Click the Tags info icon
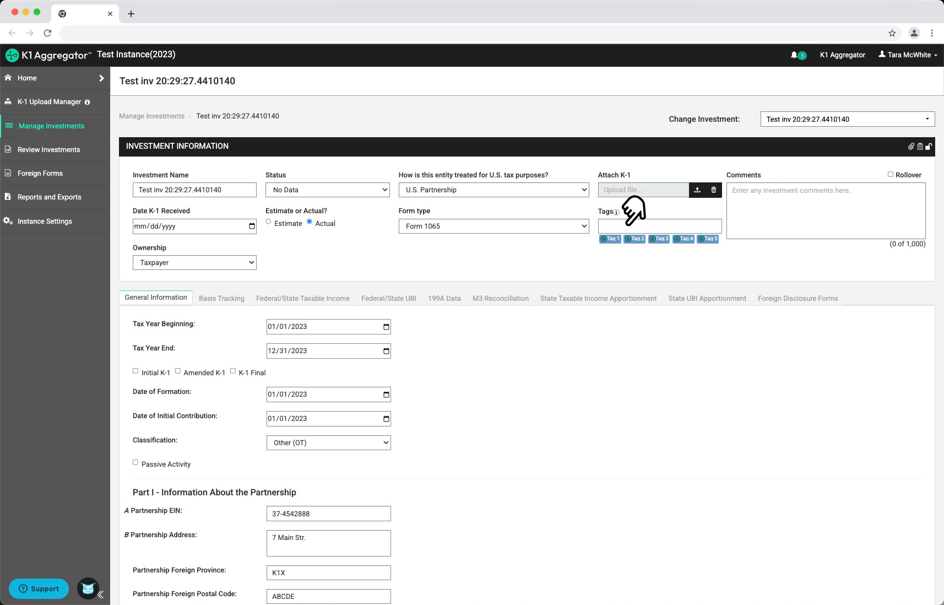 click(x=616, y=212)
